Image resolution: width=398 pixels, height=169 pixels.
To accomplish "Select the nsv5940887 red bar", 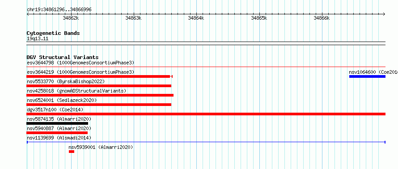I will point(57,133).
